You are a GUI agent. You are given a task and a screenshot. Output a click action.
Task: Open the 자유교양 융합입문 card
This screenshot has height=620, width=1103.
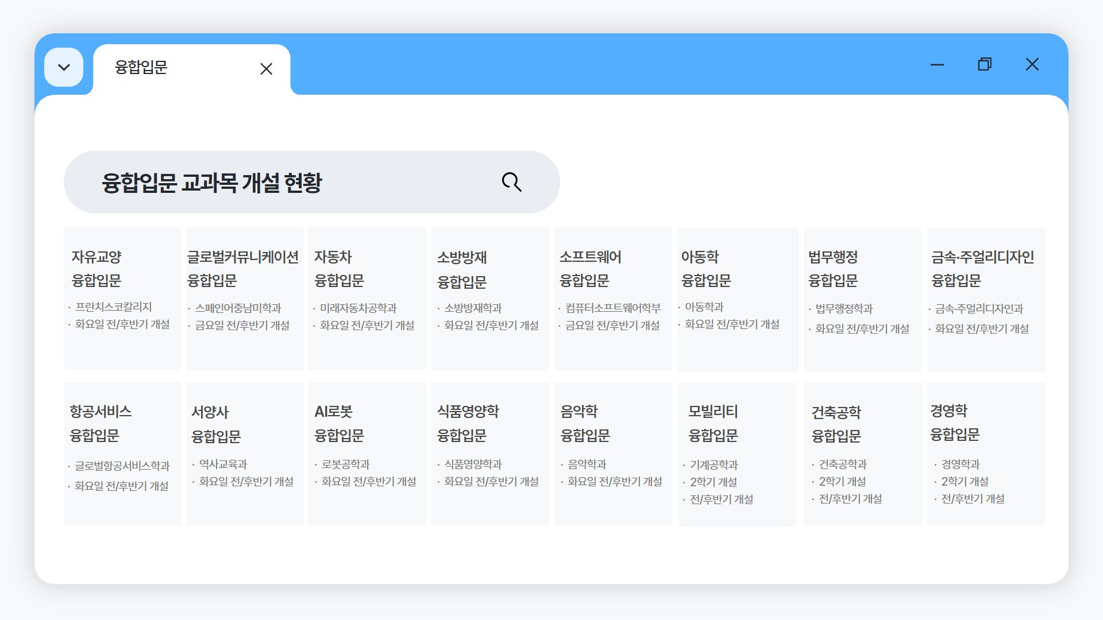click(122, 299)
